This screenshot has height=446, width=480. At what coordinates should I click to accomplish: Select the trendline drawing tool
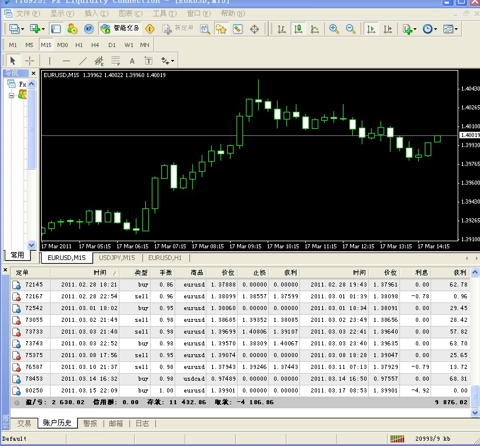coord(83,61)
